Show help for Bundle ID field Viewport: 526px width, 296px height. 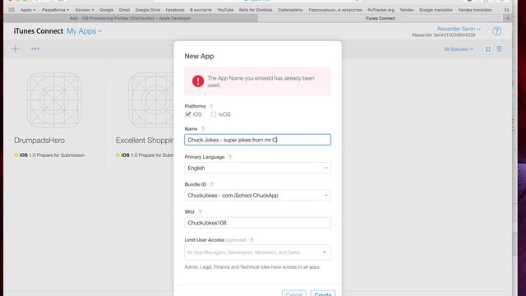(211, 184)
